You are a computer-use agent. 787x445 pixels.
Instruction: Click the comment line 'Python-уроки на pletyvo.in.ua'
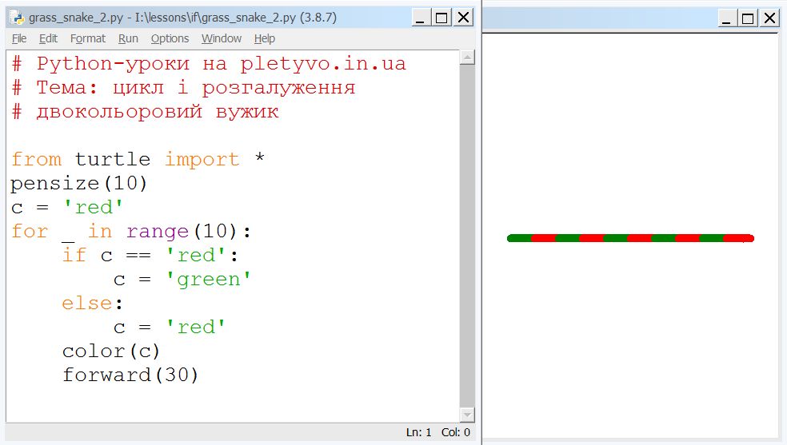coord(209,64)
